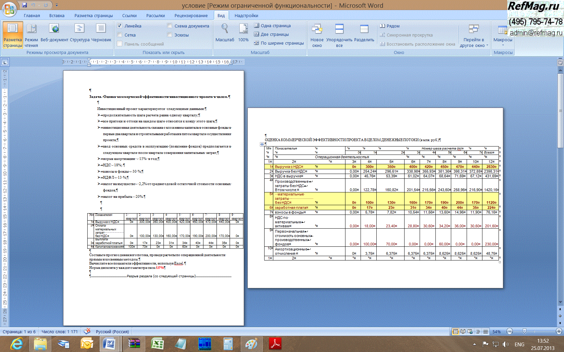564x352 pixels.
Task: Switch to the Рецензирование tab
Action: 191,15
